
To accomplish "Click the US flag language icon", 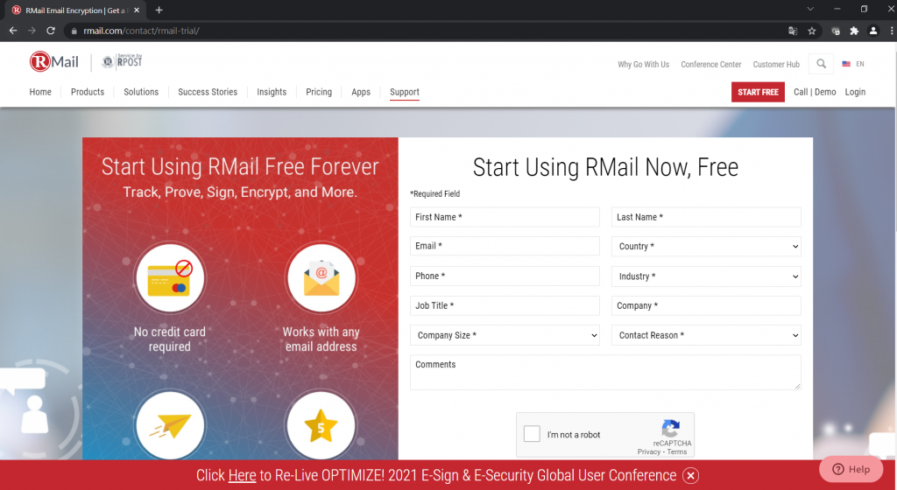I will (846, 64).
